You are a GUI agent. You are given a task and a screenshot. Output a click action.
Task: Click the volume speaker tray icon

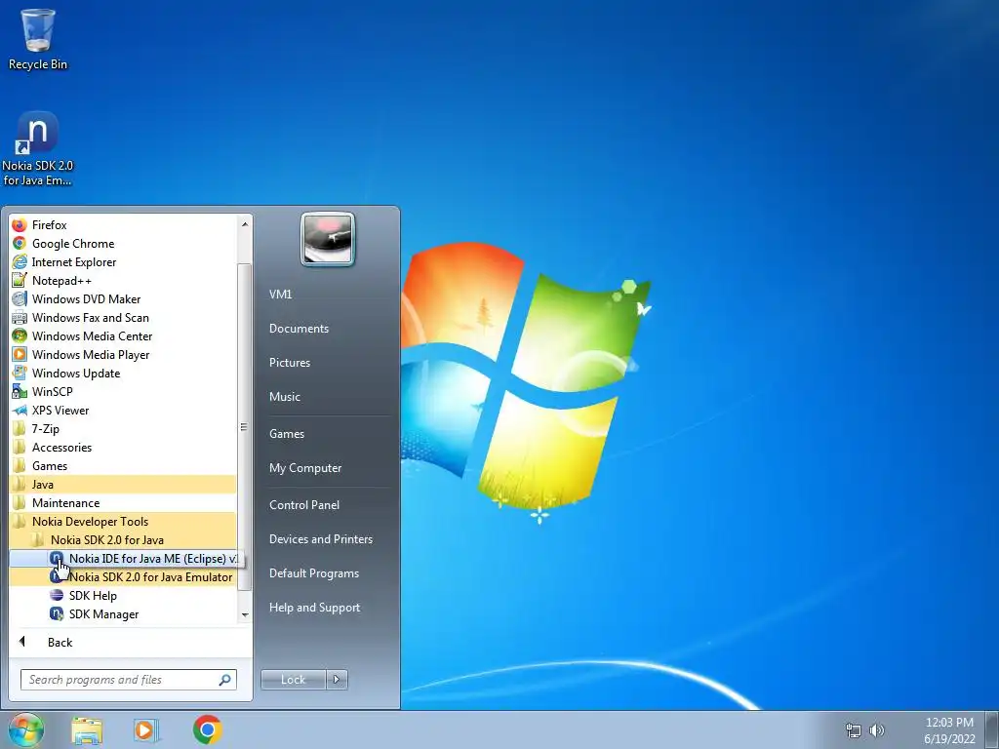pos(877,730)
